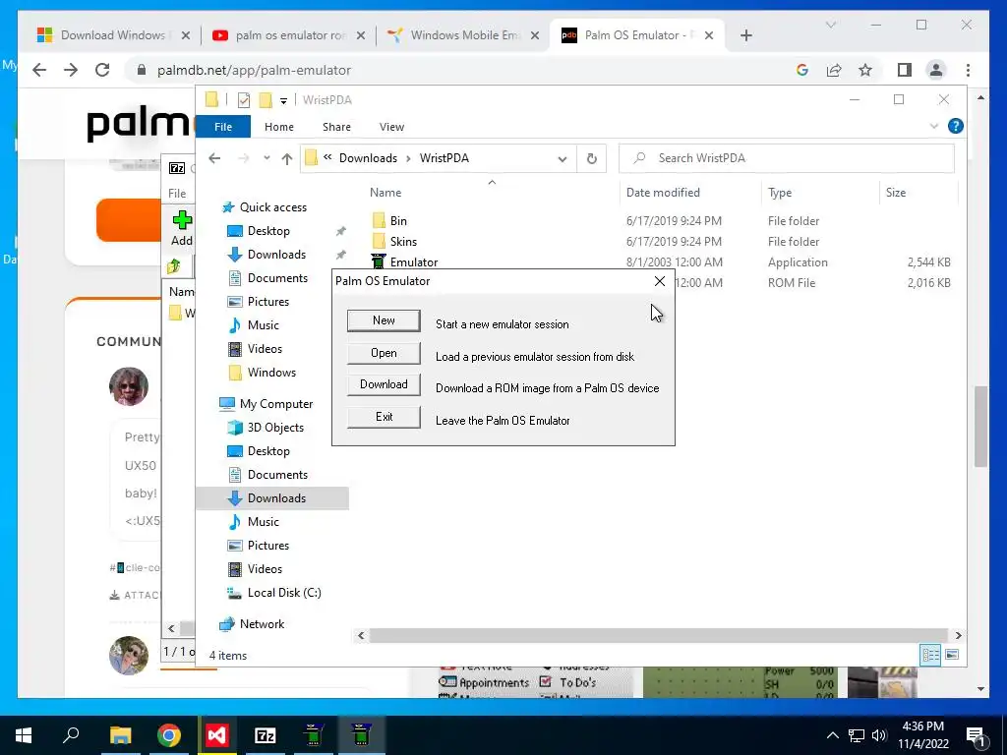
Task: Switch to details view icon
Action: [930, 655]
